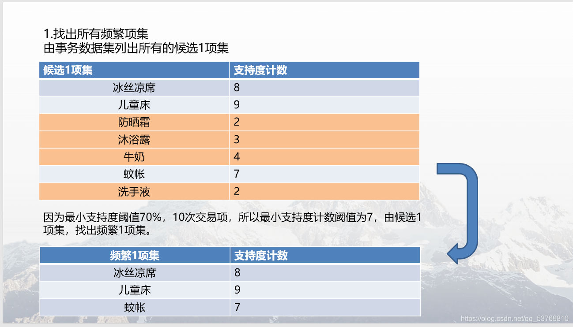Screen dimensions: 573x327
Task: Click the line '由事务数据集列出所有的候选1项集'
Action: point(136,48)
